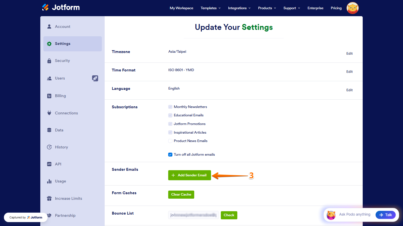The height and width of the screenshot is (226, 403).
Task: Click the Security lock icon
Action: [x=49, y=61]
